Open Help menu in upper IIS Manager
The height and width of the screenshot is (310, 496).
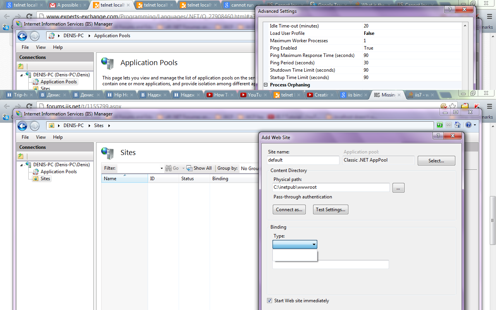click(x=58, y=47)
